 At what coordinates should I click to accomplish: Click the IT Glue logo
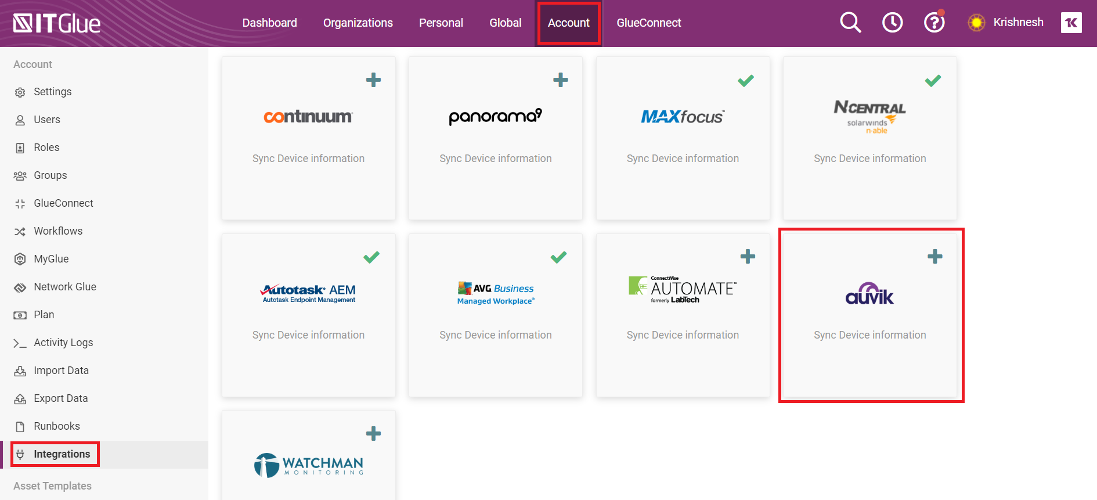click(57, 23)
